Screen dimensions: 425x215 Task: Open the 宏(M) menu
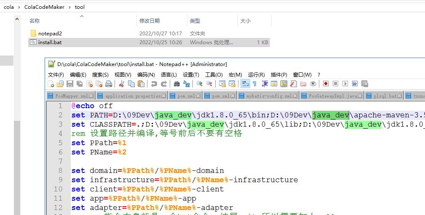point(235,75)
